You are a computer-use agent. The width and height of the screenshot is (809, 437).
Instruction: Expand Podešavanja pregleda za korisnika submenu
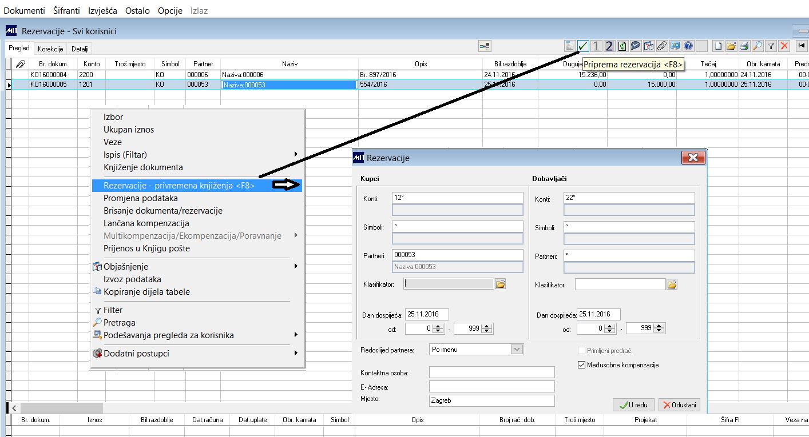pos(296,335)
